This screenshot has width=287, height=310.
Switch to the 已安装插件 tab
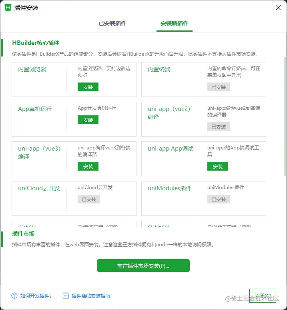click(112, 23)
